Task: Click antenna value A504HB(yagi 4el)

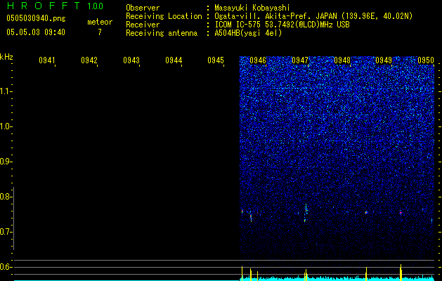Action: (x=248, y=33)
